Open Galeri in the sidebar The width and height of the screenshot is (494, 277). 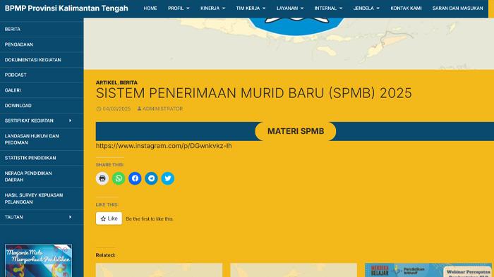(42, 90)
